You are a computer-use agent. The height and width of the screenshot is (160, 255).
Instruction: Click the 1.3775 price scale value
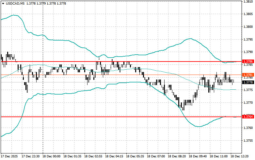point(248,90)
